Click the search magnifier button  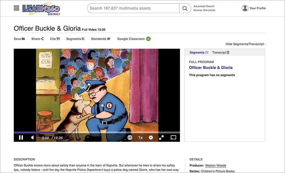pos(185,8)
